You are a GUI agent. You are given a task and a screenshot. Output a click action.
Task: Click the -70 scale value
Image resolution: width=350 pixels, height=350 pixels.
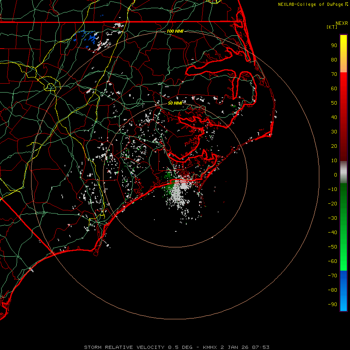point(332,276)
